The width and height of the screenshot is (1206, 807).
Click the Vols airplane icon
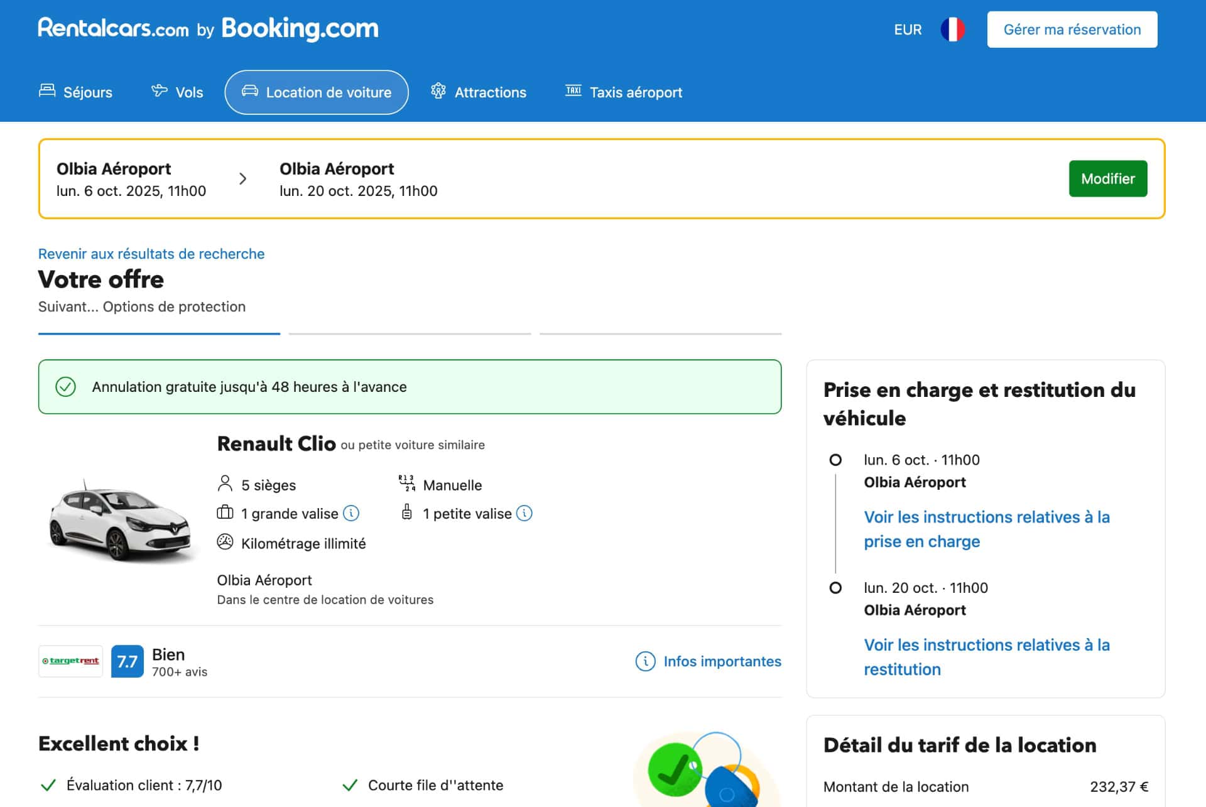pos(160,90)
